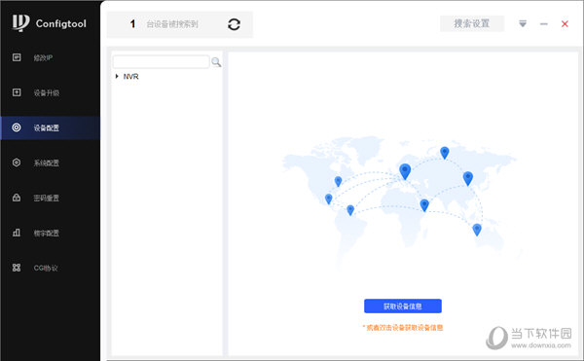The height and width of the screenshot is (361, 584).
Task: Minimize the Configtool window
Action: click(x=544, y=24)
